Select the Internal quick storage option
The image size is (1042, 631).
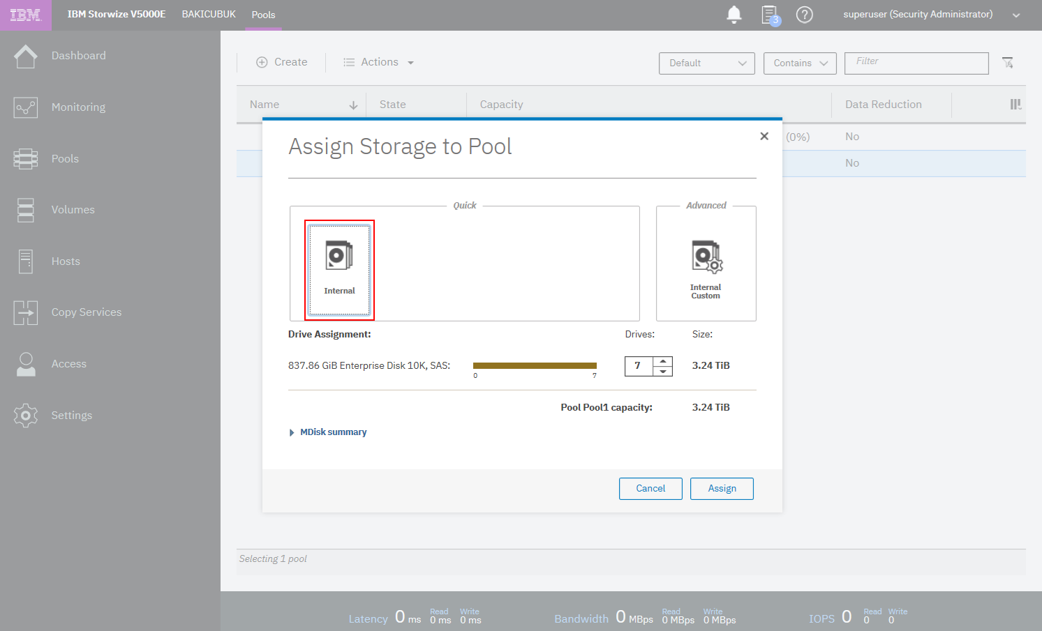coord(339,271)
